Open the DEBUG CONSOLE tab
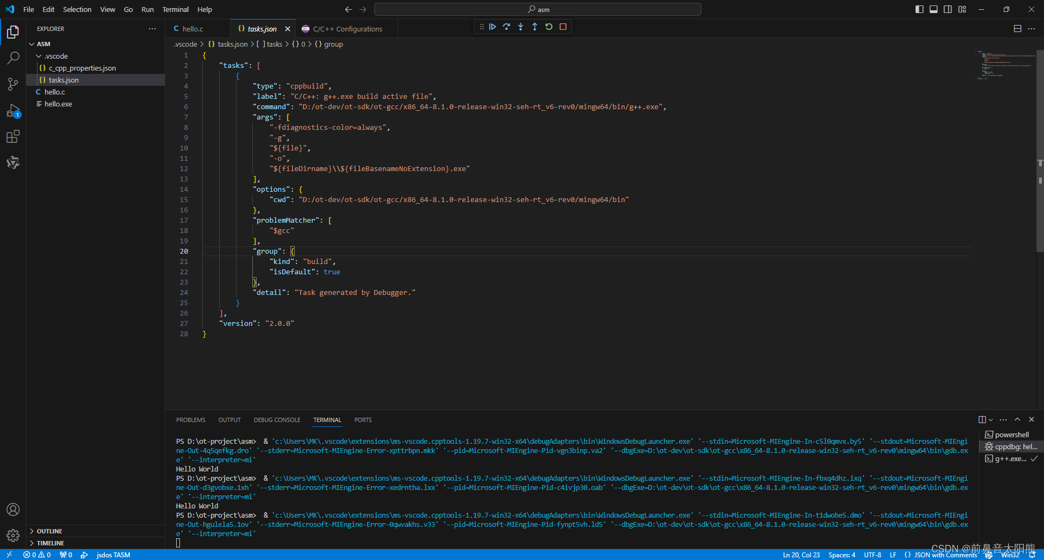Screen dimensions: 1044x560 click(277, 420)
